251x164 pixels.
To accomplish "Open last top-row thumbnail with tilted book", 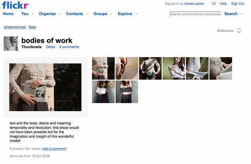I will coord(221,68).
